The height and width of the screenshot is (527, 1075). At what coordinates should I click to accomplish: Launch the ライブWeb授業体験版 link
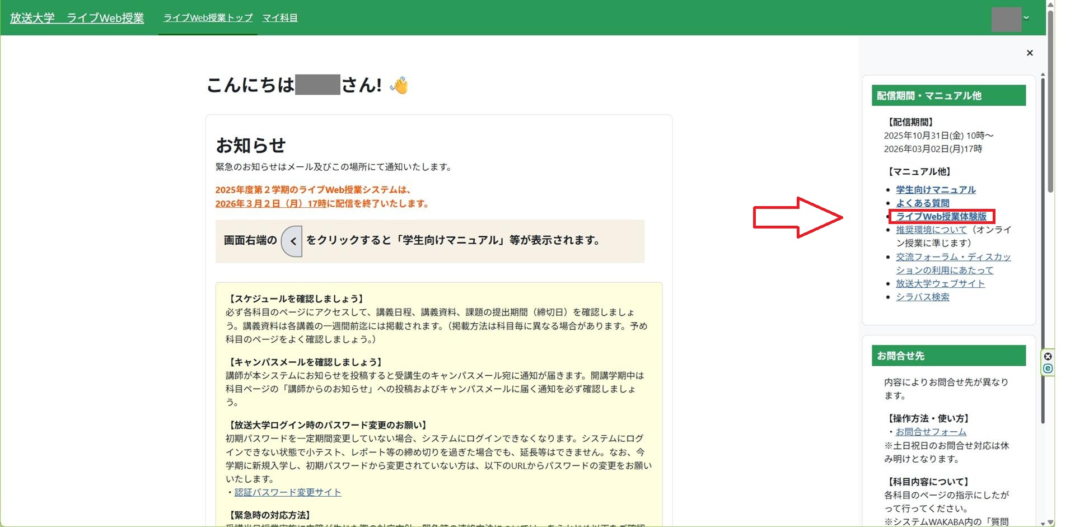click(x=941, y=217)
